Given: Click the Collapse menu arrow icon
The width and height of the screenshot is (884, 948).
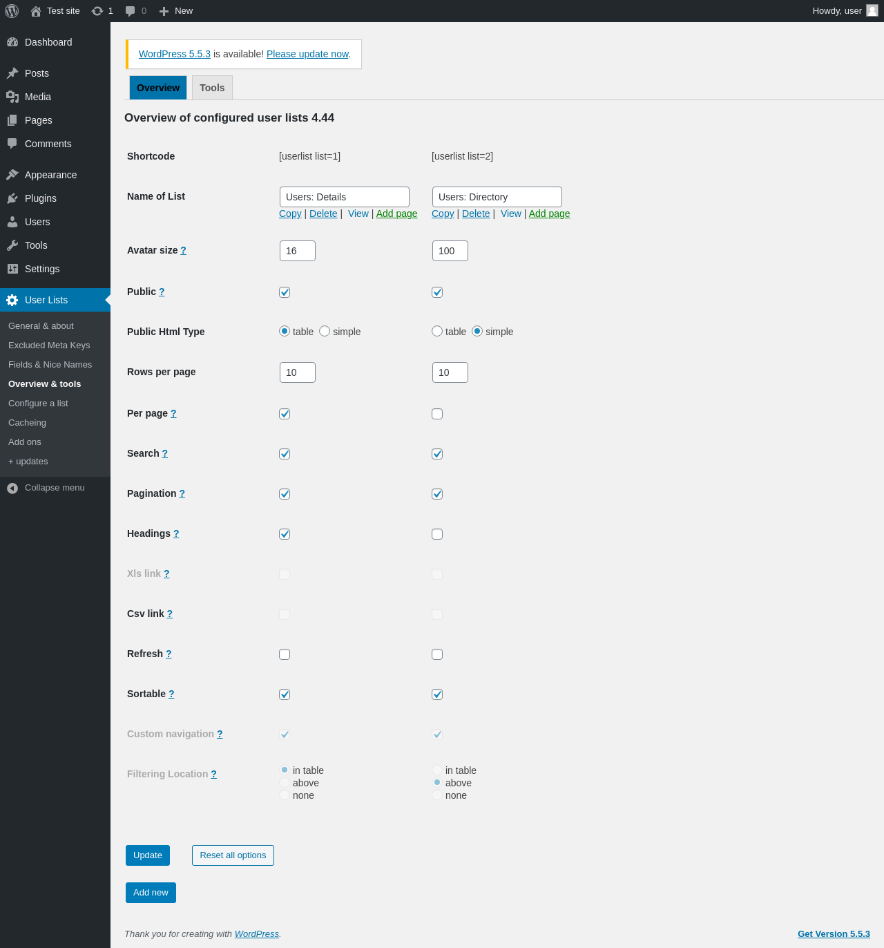Looking at the screenshot, I should pyautogui.click(x=12, y=488).
